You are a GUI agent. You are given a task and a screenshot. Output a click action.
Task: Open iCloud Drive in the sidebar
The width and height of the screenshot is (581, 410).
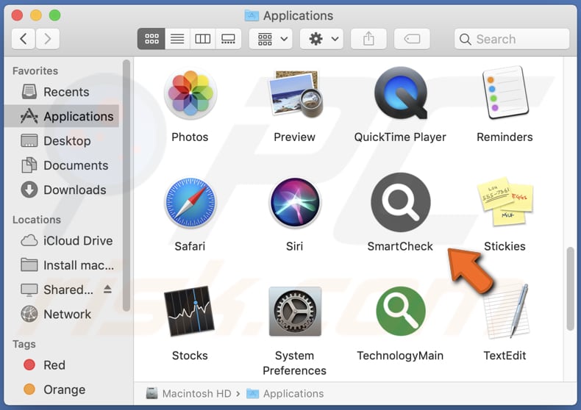(x=62, y=240)
